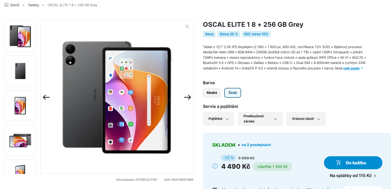Navigate to Tablety in the breadcrumb
Viewport: 391px width, 189px height.
(x=33, y=5)
